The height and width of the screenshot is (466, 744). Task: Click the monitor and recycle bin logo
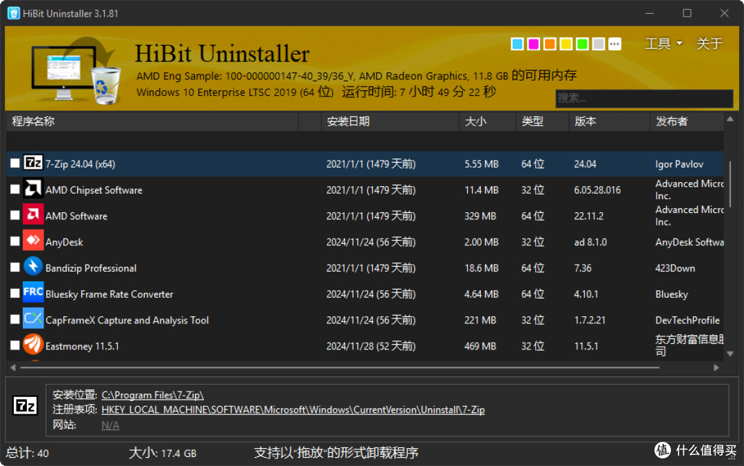[76, 70]
